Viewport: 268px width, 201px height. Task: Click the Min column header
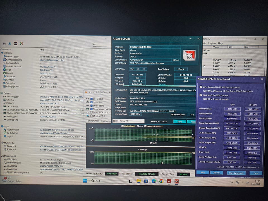(235, 47)
